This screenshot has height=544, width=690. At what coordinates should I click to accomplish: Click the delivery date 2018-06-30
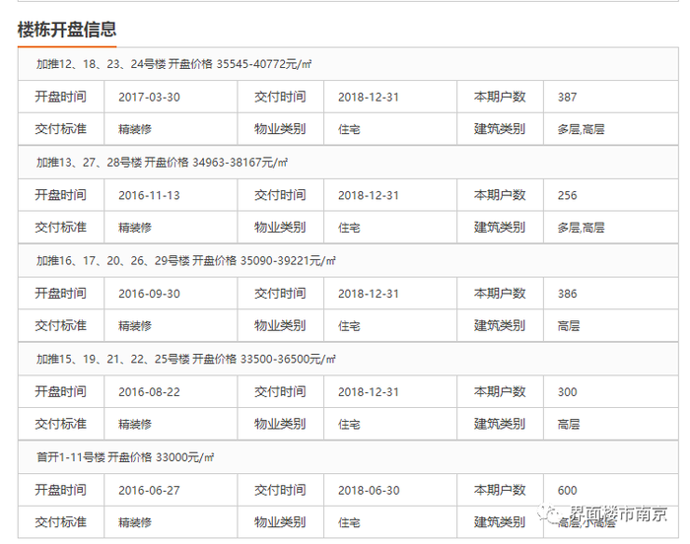click(369, 490)
